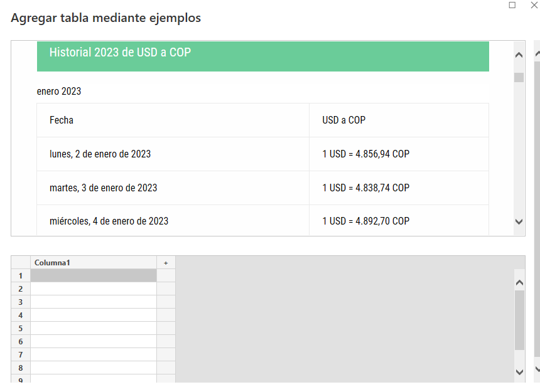Click the web preview scroll down arrow
This screenshot has width=540, height=387.
519,221
